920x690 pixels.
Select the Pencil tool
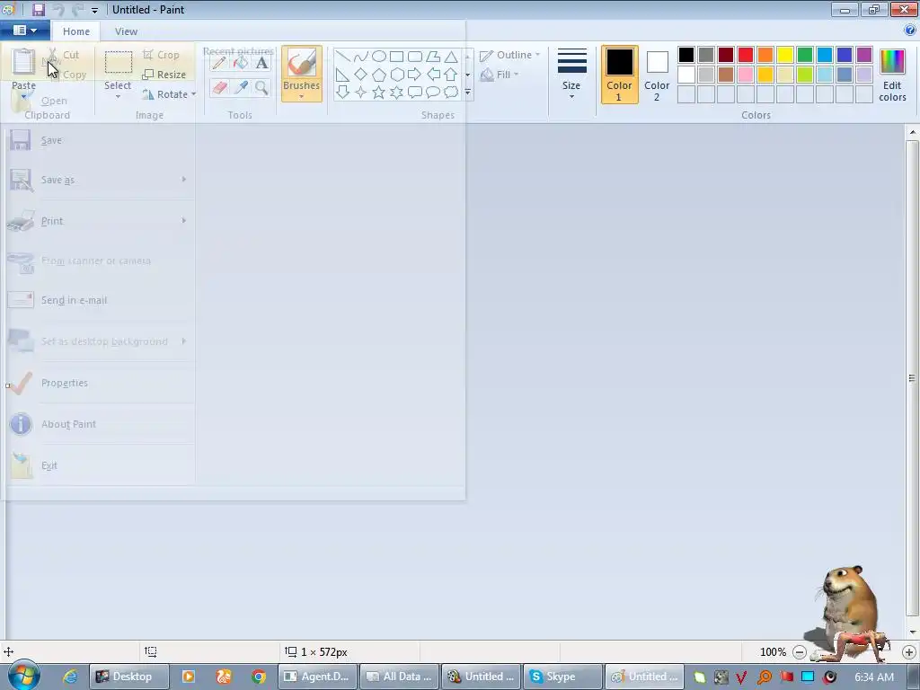(219, 63)
